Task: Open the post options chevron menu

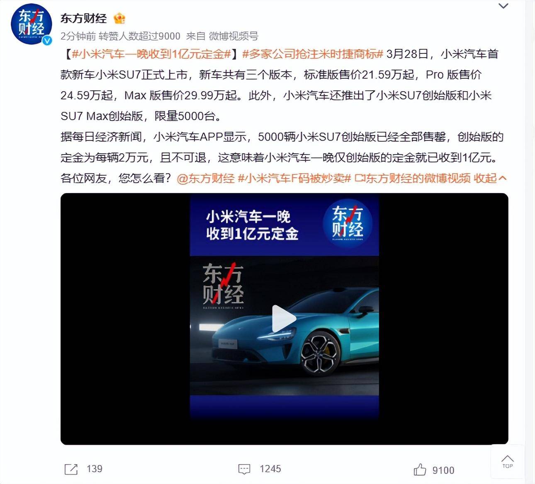Action: (x=503, y=6)
